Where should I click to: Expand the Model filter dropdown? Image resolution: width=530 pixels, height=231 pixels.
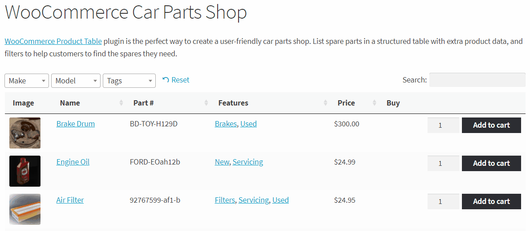coord(76,81)
